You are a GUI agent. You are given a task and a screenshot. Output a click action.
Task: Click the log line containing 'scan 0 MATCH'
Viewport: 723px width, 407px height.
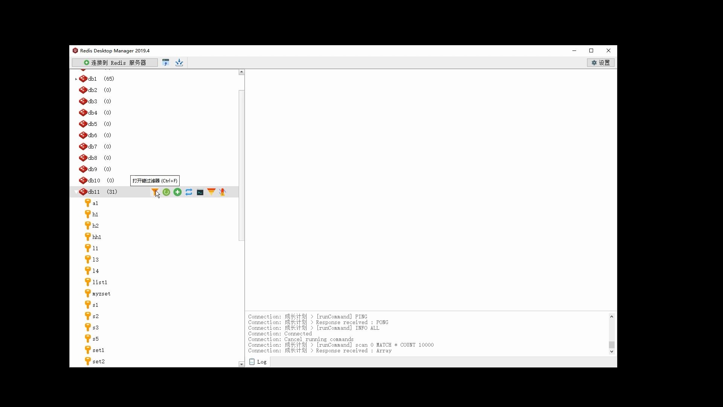(x=341, y=345)
